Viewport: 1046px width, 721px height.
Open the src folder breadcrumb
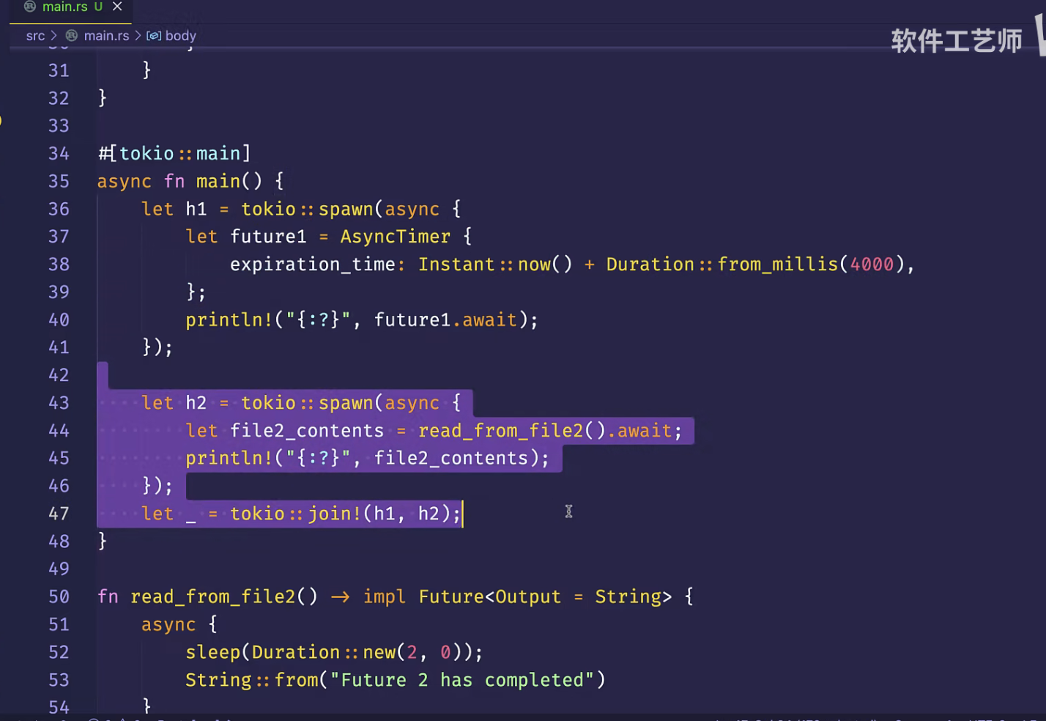(x=35, y=36)
